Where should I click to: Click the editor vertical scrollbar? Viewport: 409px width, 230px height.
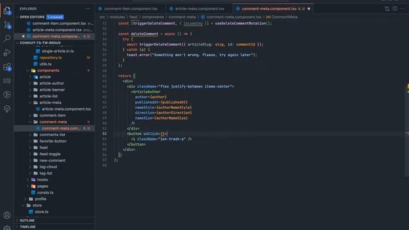[407, 99]
